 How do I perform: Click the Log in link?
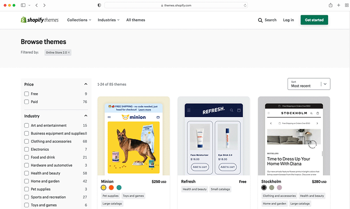[x=288, y=20]
